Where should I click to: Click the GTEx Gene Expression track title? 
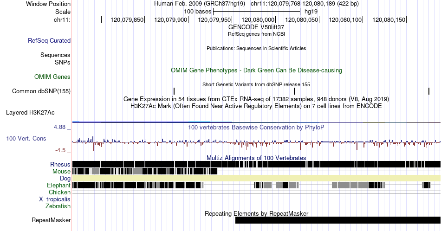click(x=256, y=99)
